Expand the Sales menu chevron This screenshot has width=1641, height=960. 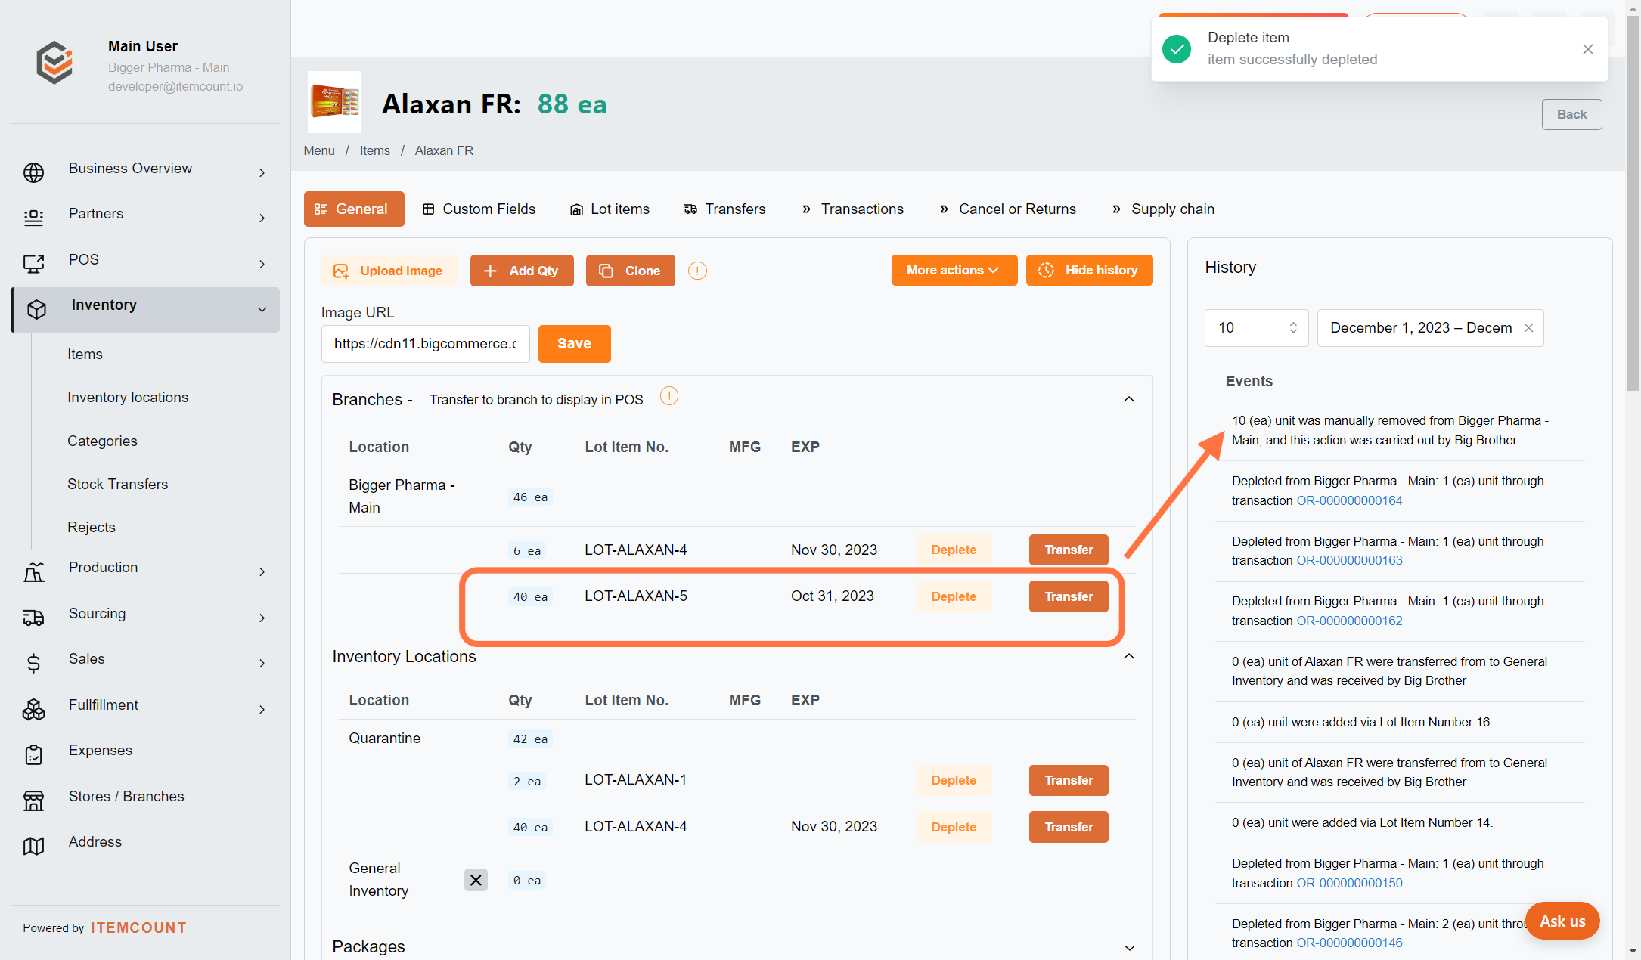tap(262, 664)
